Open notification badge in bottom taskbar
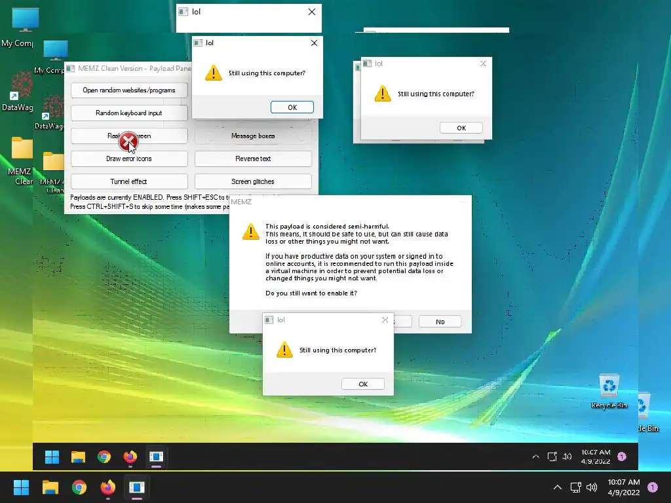Viewport: 671px width, 503px height. [652, 487]
